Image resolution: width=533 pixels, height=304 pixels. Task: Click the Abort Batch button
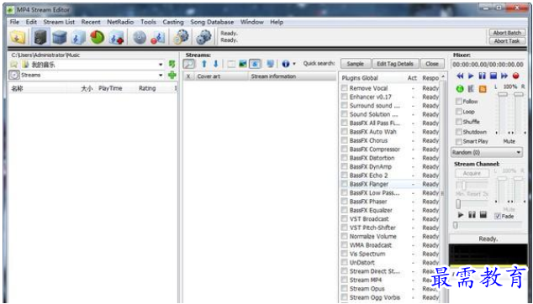click(x=507, y=33)
